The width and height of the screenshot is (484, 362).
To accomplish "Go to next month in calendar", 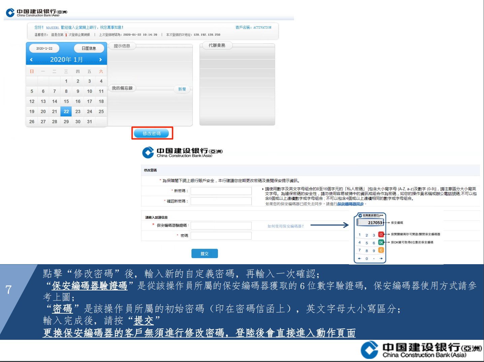I will [x=100, y=59].
